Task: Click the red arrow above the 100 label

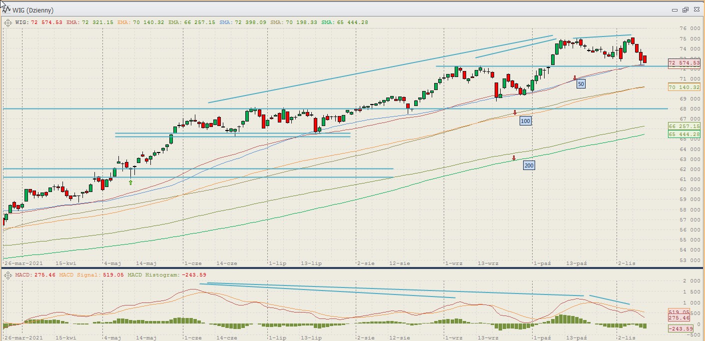Action: point(515,112)
